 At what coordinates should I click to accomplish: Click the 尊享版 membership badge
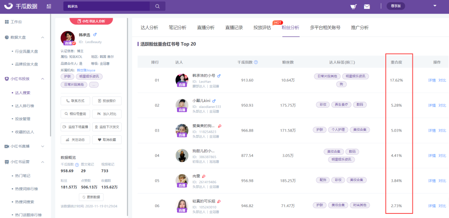[396, 6]
